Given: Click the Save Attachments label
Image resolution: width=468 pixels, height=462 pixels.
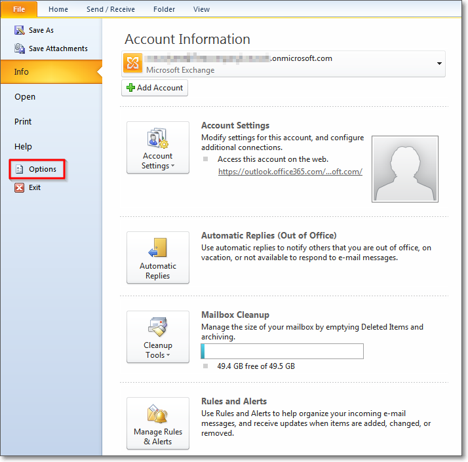Looking at the screenshot, I should [x=58, y=48].
